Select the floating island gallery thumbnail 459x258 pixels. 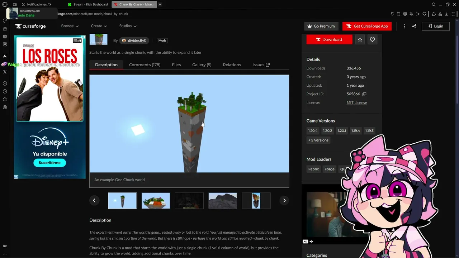(x=156, y=201)
